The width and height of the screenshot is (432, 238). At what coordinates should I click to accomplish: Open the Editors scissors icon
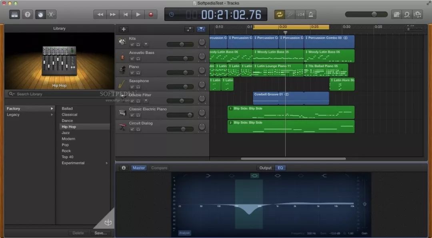tap(51, 14)
